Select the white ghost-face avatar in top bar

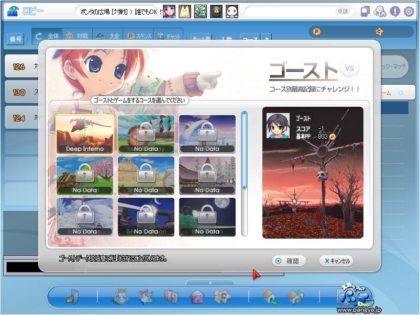coord(232,12)
